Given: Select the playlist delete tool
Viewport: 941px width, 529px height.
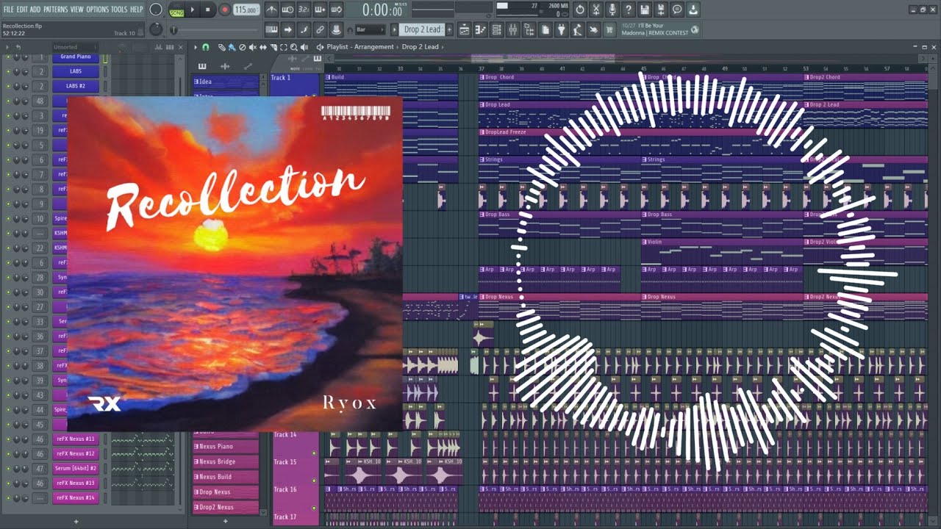Looking at the screenshot, I should click(242, 47).
